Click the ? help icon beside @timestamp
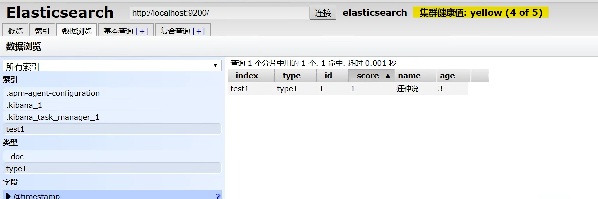 (218, 196)
